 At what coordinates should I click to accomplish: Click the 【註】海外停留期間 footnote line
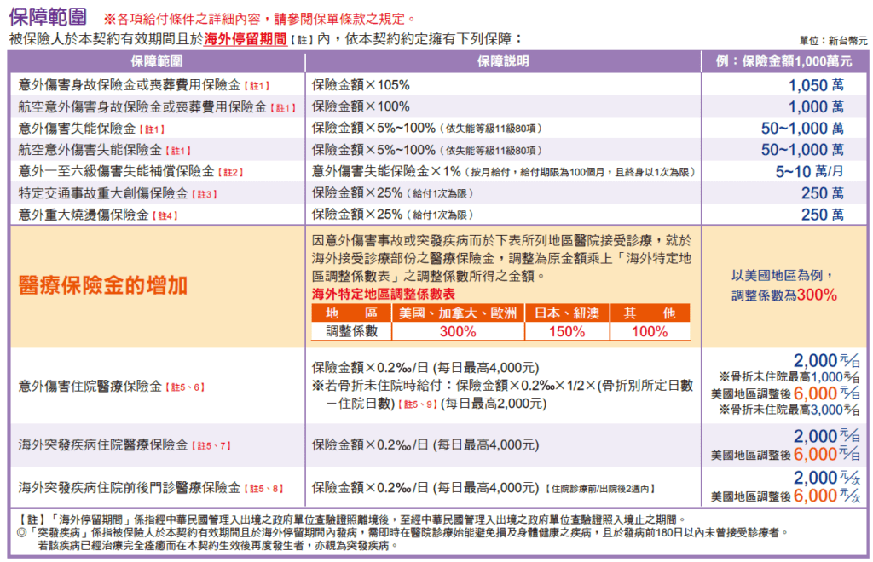click(x=350, y=519)
